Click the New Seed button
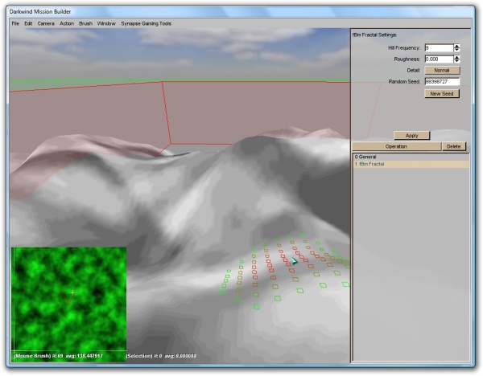 coord(441,94)
